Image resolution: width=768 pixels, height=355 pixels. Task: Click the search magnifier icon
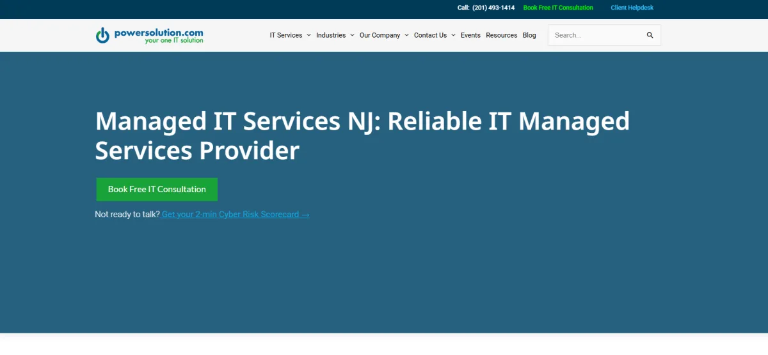[x=650, y=35]
